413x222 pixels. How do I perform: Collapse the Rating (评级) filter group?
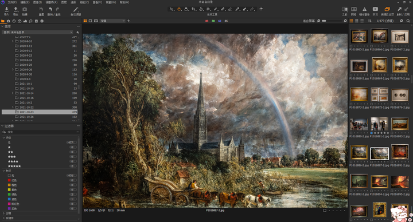coord(3,138)
